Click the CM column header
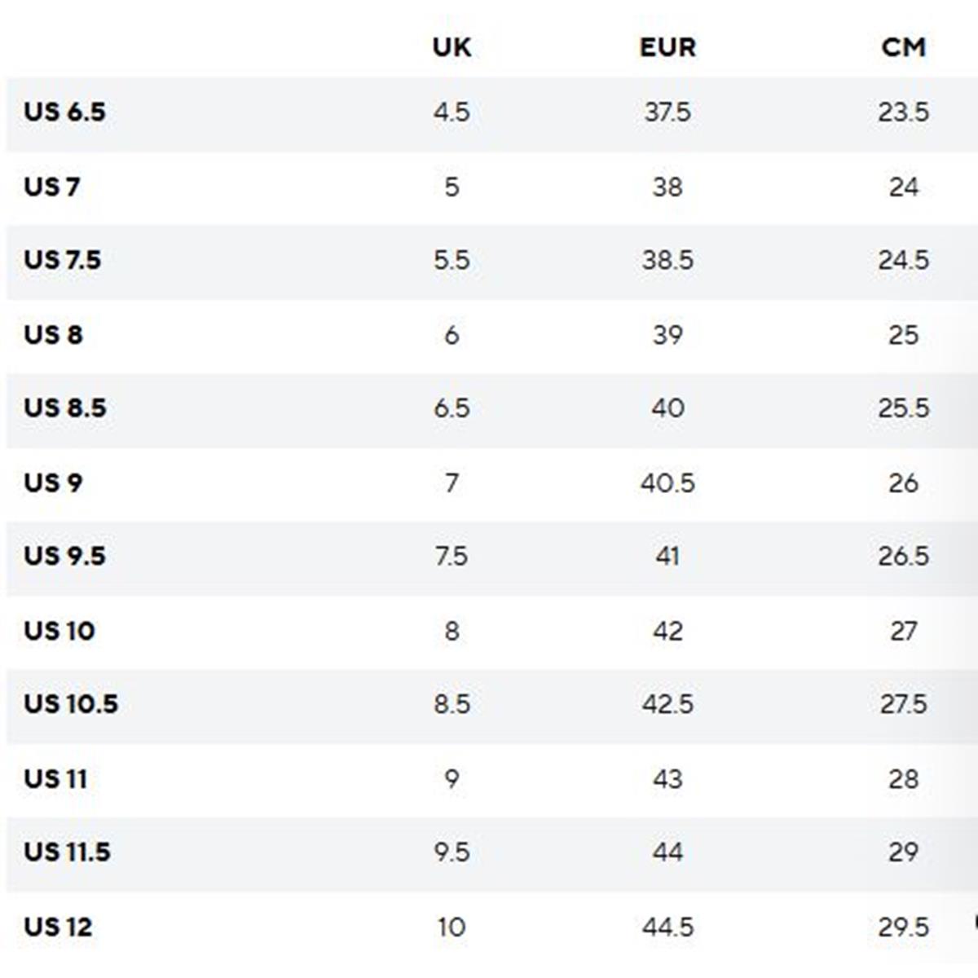 pos(903,47)
